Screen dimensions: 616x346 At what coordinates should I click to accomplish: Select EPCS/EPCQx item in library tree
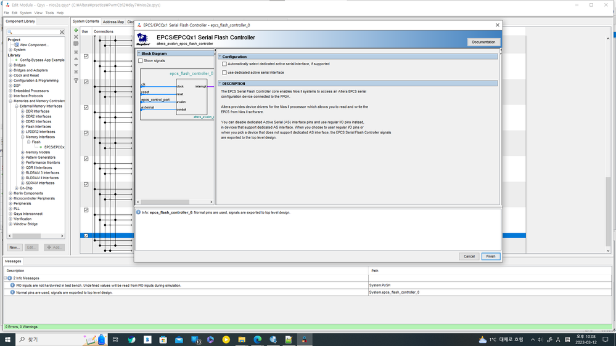pos(54,147)
